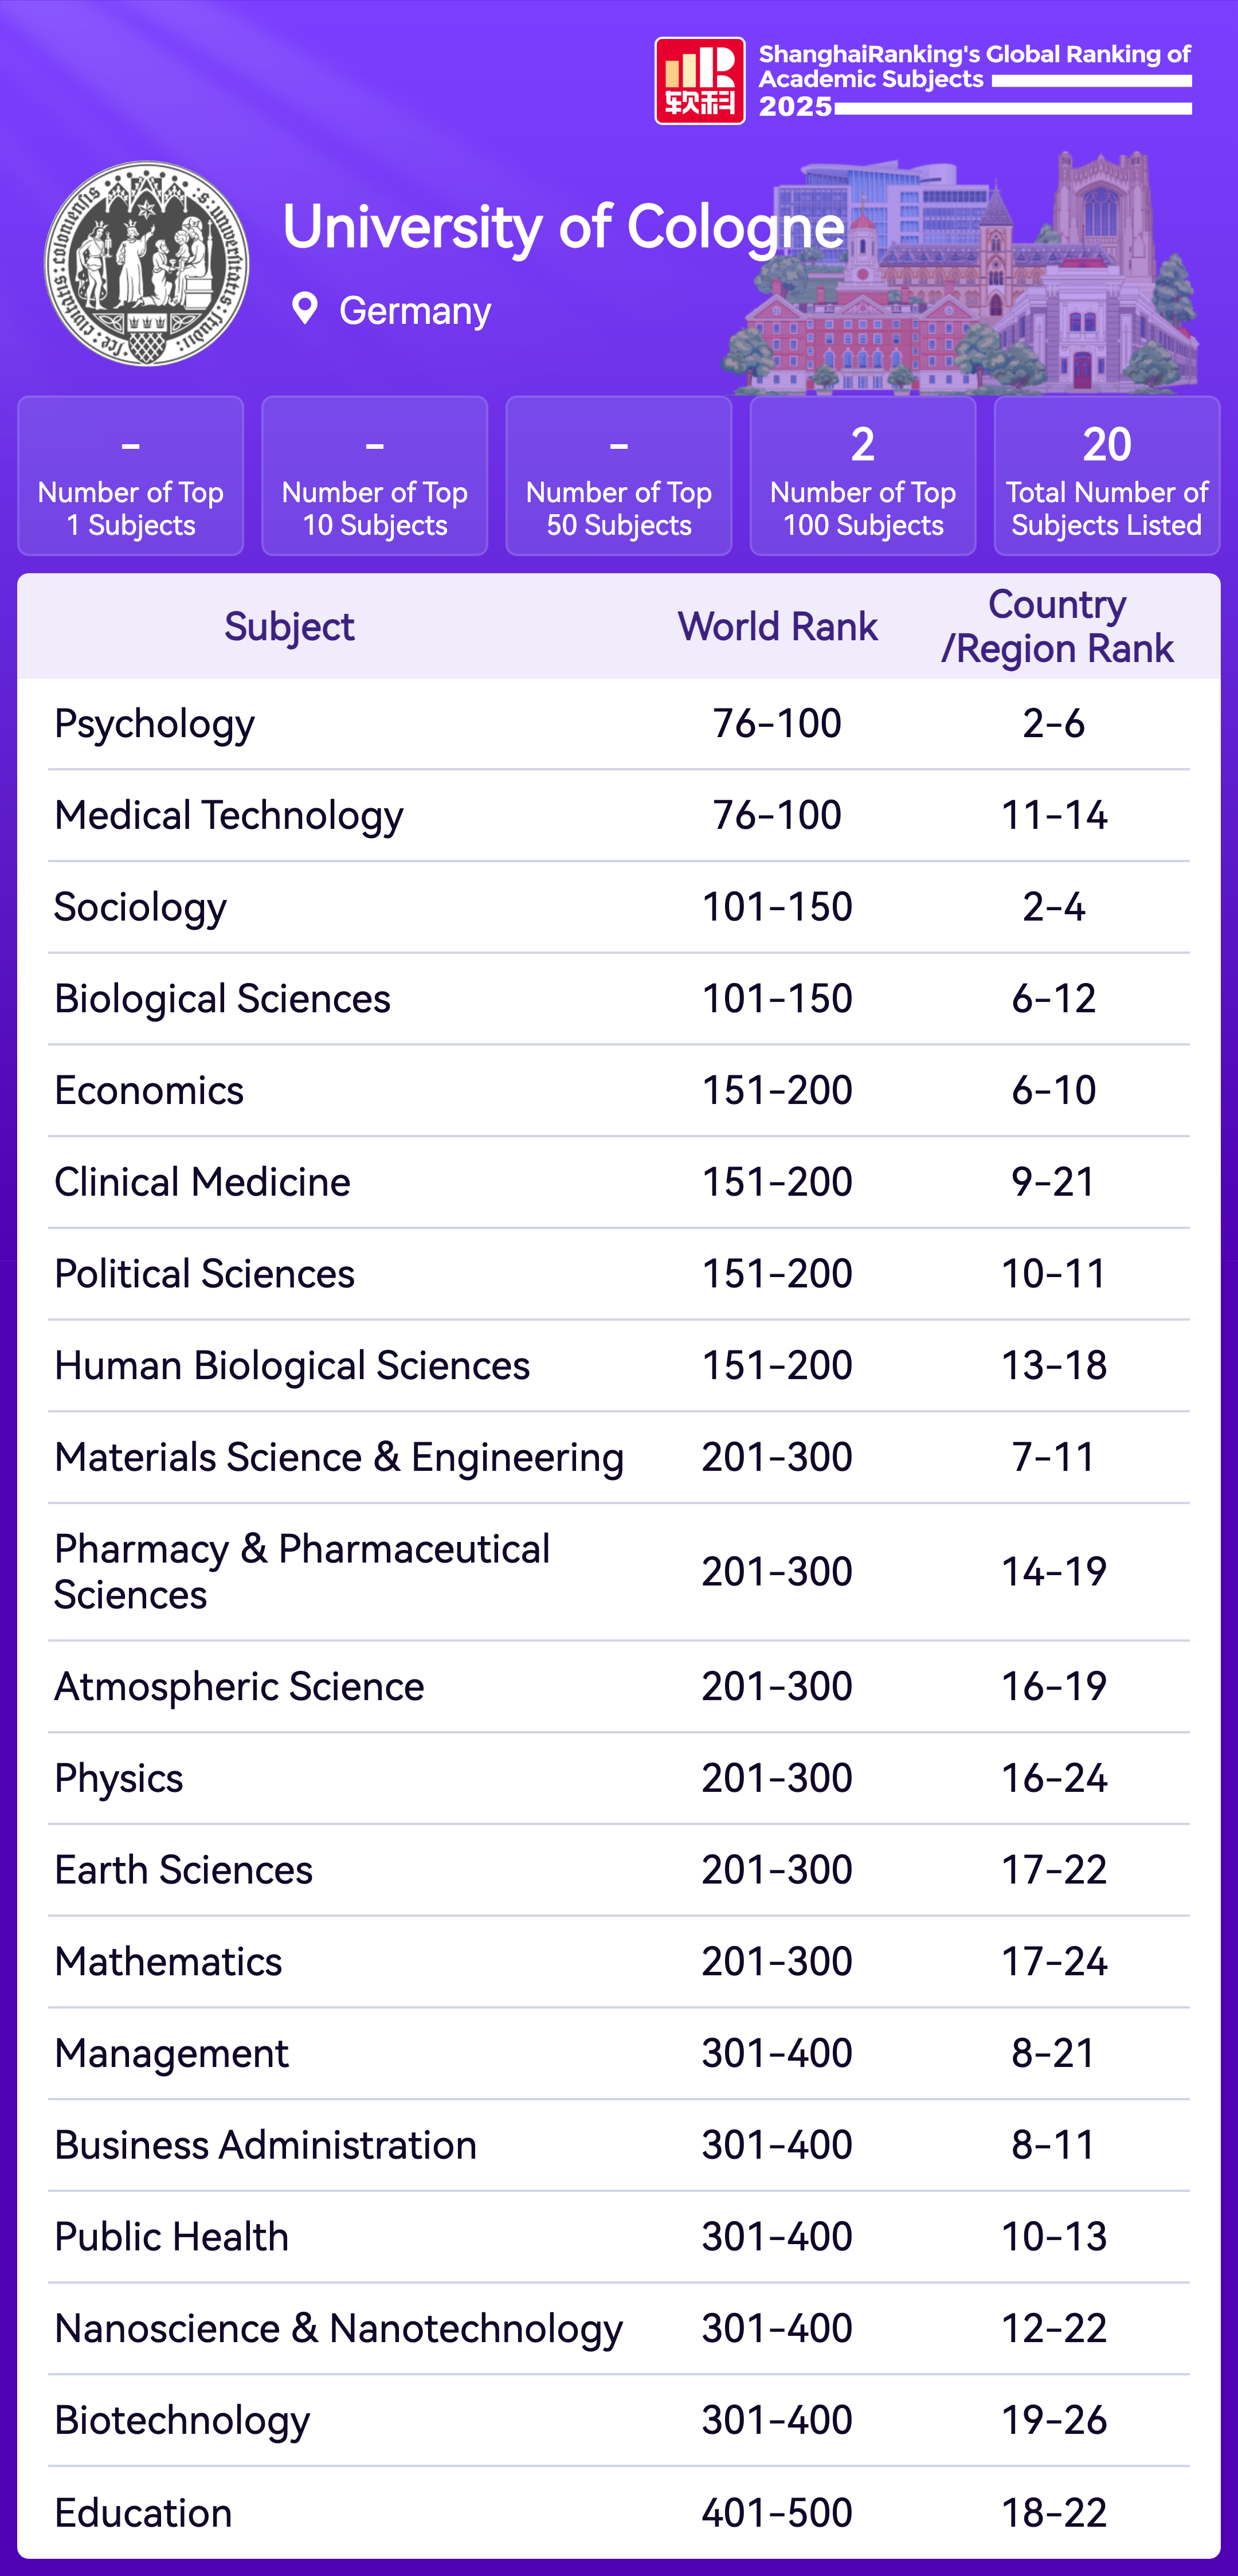The width and height of the screenshot is (1238, 2576).
Task: Sort by Country/Region Rank column header
Action: coord(1056,627)
